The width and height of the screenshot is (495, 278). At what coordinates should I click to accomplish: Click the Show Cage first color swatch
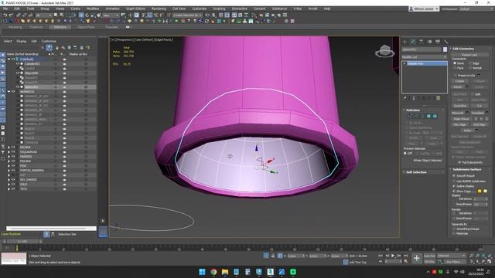[x=480, y=192]
